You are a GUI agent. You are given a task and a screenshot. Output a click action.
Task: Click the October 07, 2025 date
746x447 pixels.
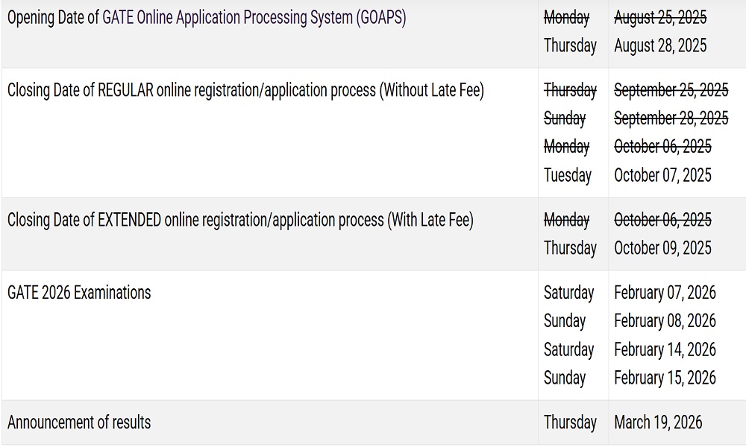coord(662,175)
